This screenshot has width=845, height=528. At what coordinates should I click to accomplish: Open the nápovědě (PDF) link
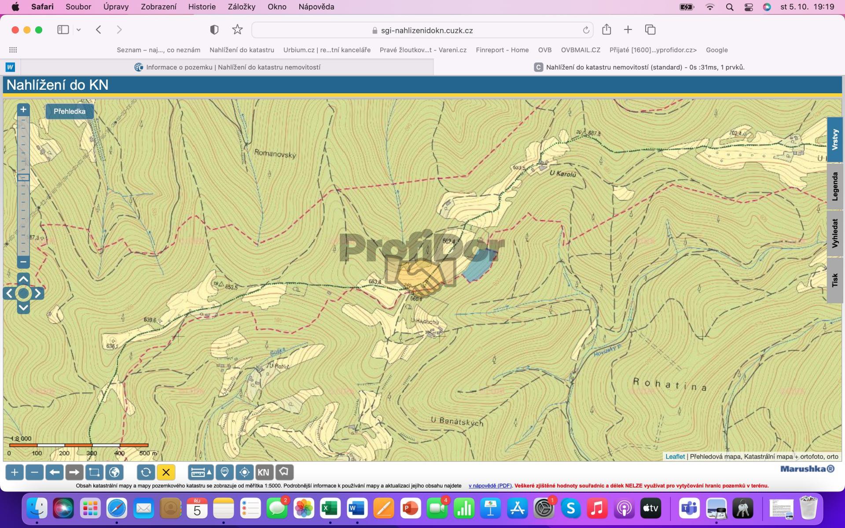pos(490,486)
